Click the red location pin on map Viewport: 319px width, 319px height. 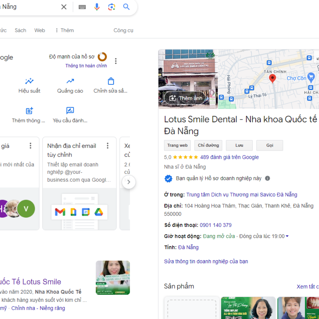pos(272,78)
